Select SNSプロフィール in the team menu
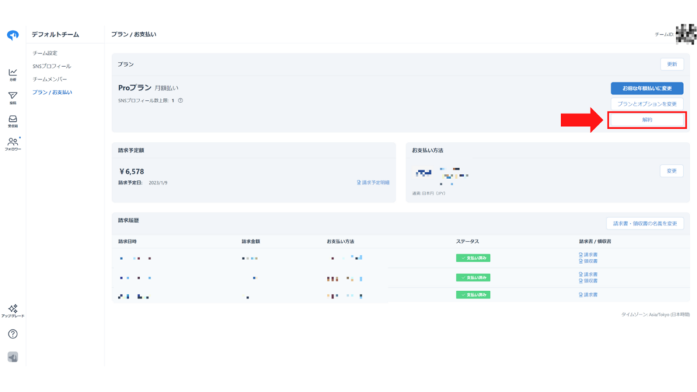Image resolution: width=697 pixels, height=392 pixels. 52,66
